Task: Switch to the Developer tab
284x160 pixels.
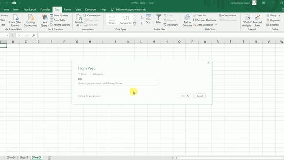Action: click(x=91, y=10)
